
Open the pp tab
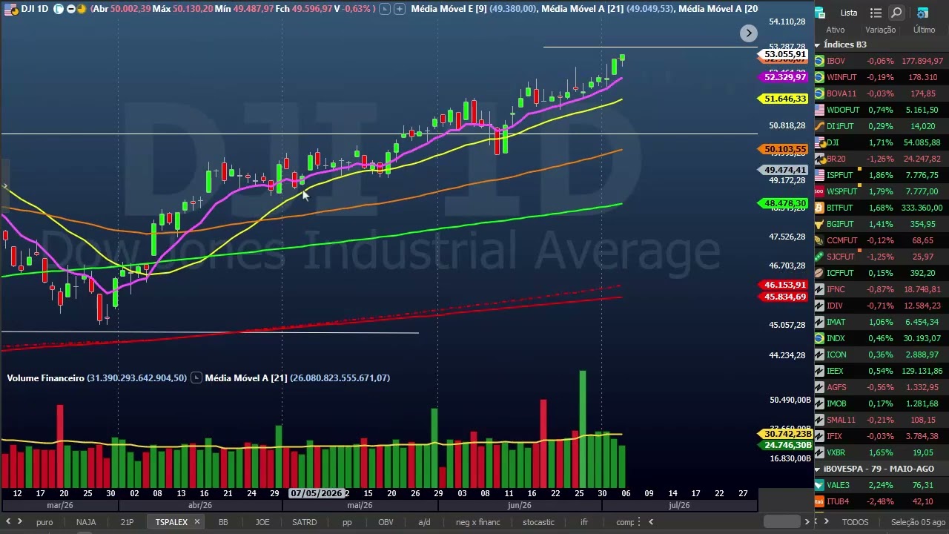[x=347, y=522]
